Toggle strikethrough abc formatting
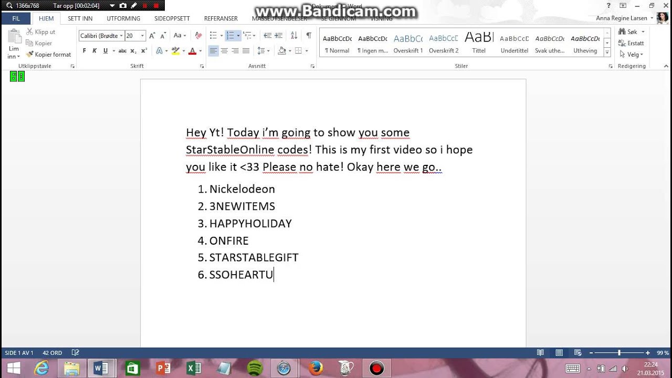 [x=122, y=51]
